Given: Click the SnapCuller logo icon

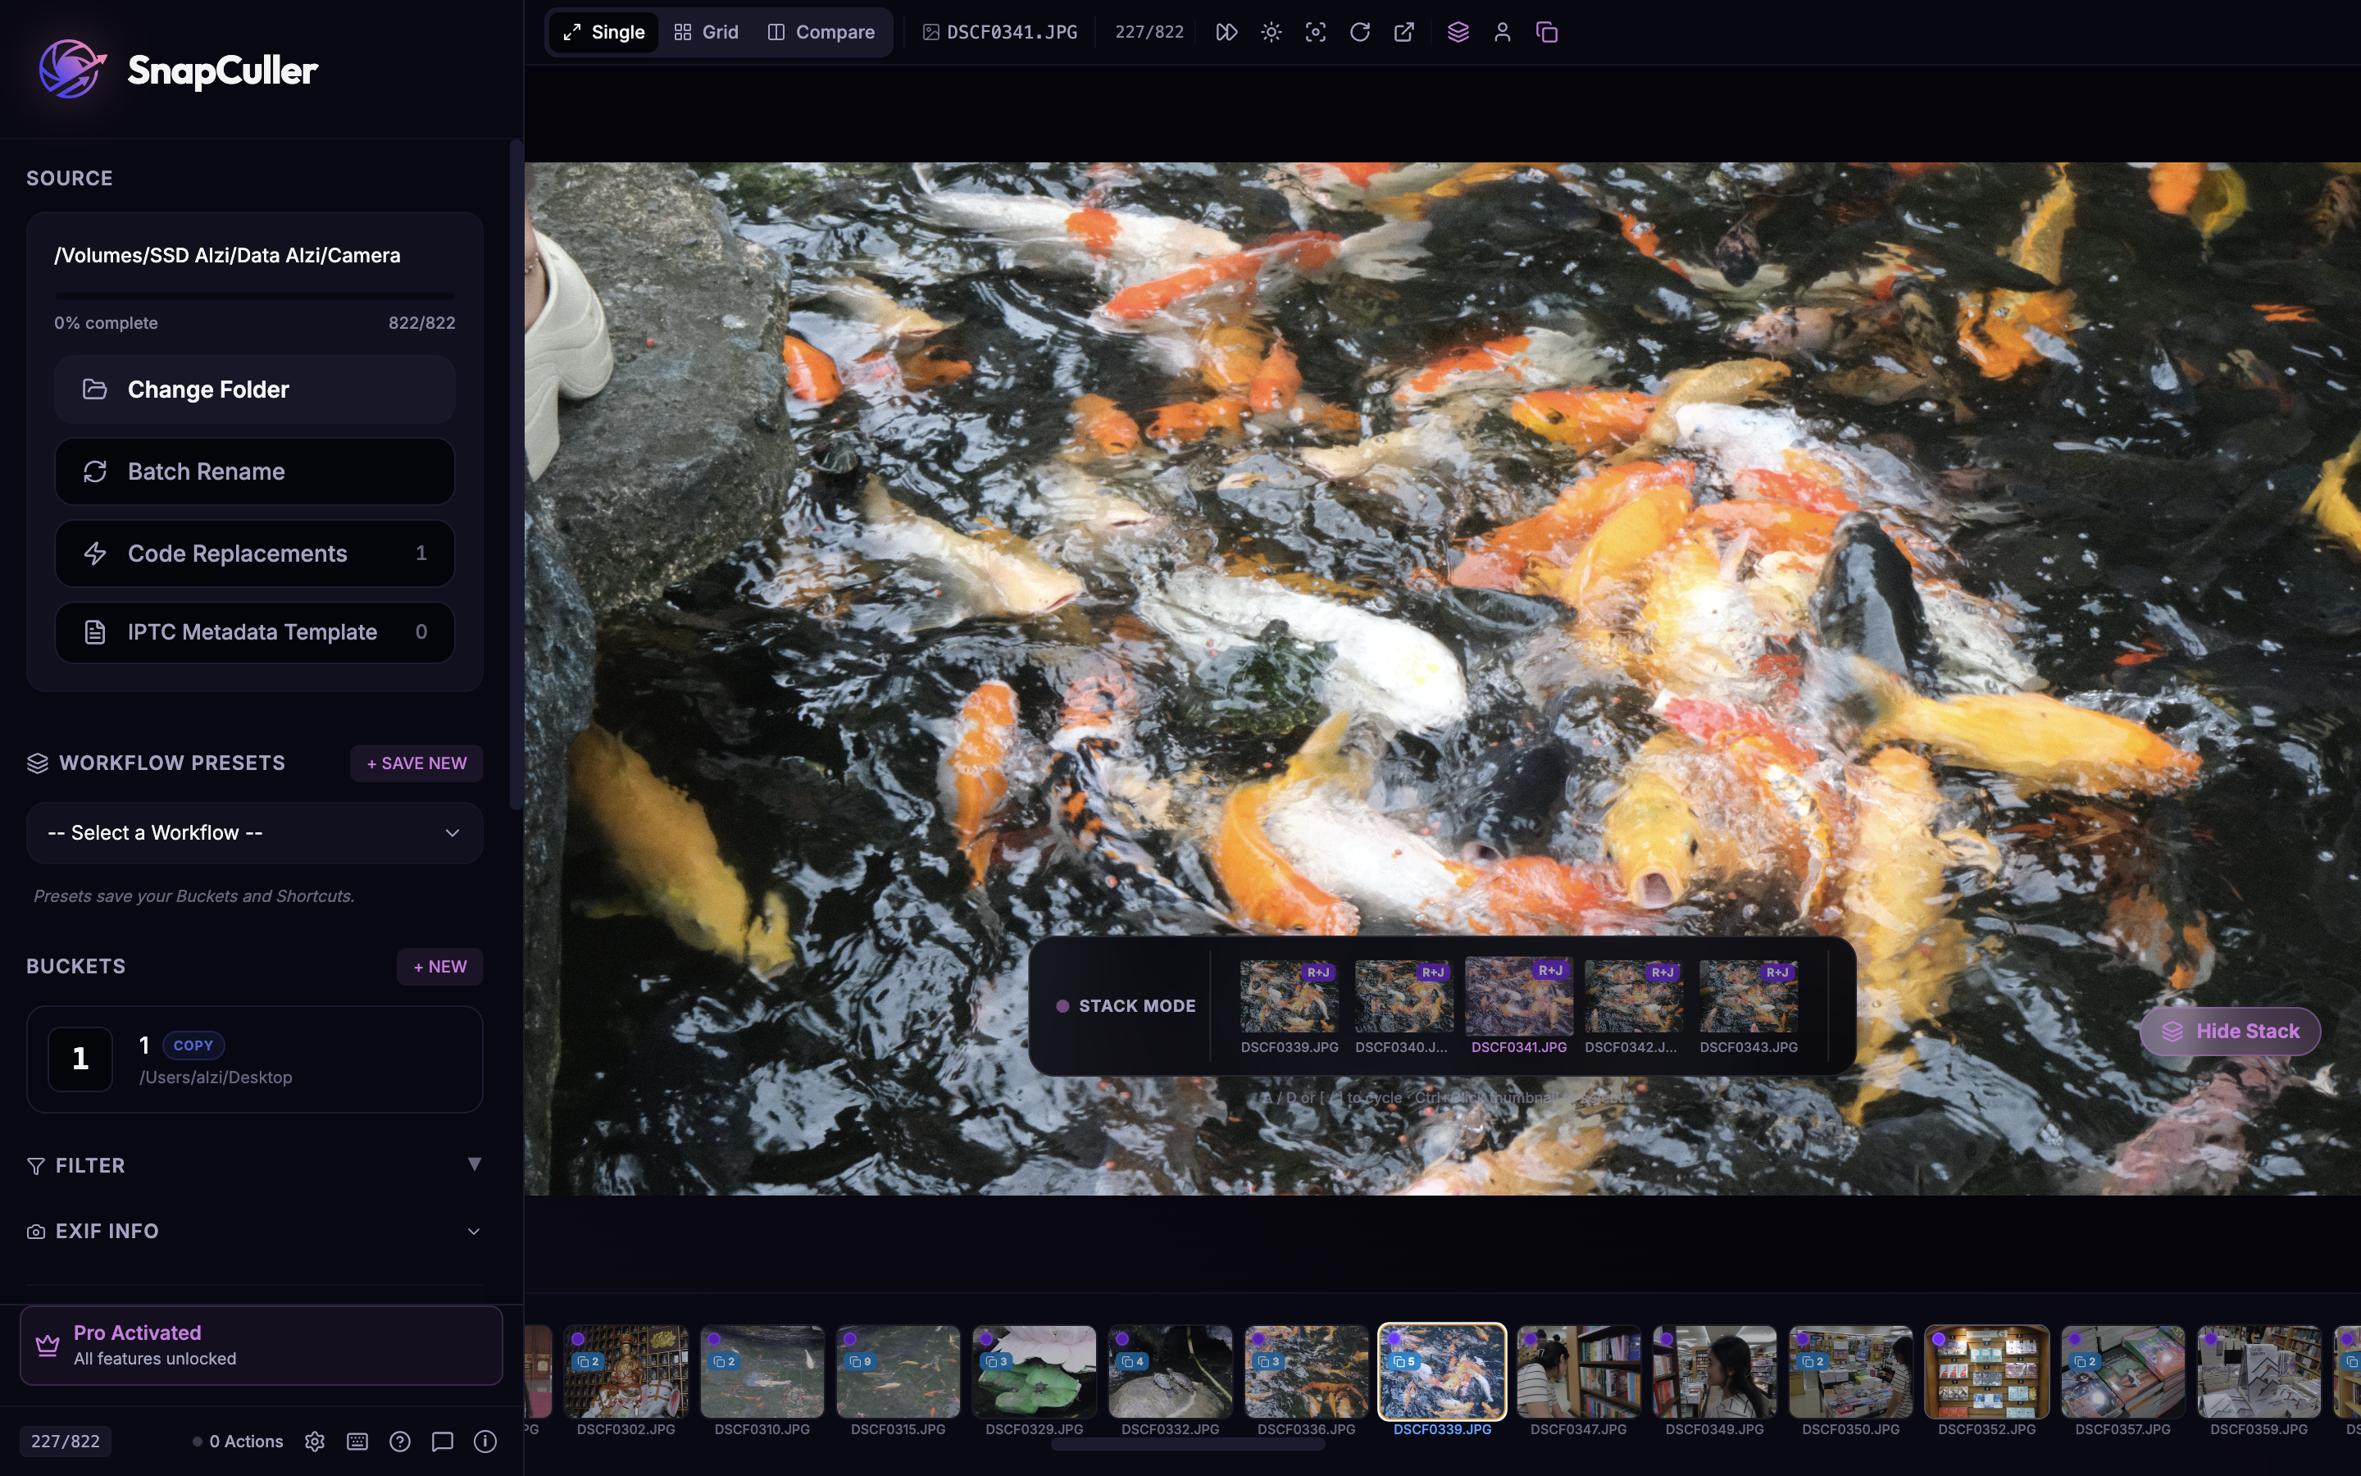Looking at the screenshot, I should [x=71, y=70].
